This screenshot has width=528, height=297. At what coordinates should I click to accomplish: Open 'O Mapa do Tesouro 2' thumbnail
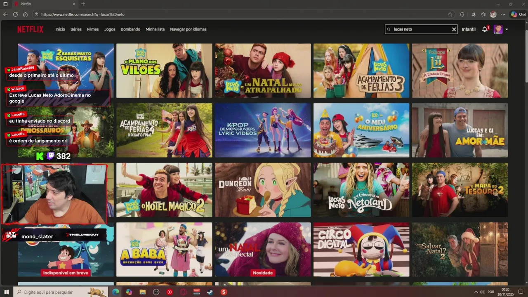pos(460,190)
